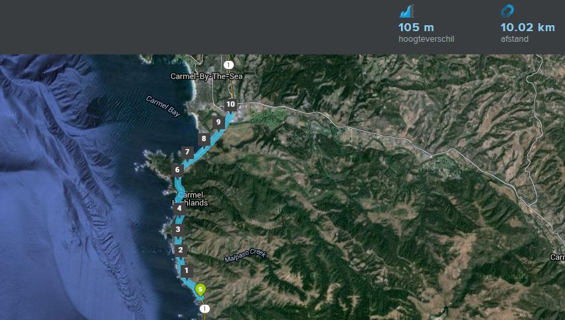Screen dimensions: 565x320
Task: Click the green start marker S
Action: tap(201, 290)
